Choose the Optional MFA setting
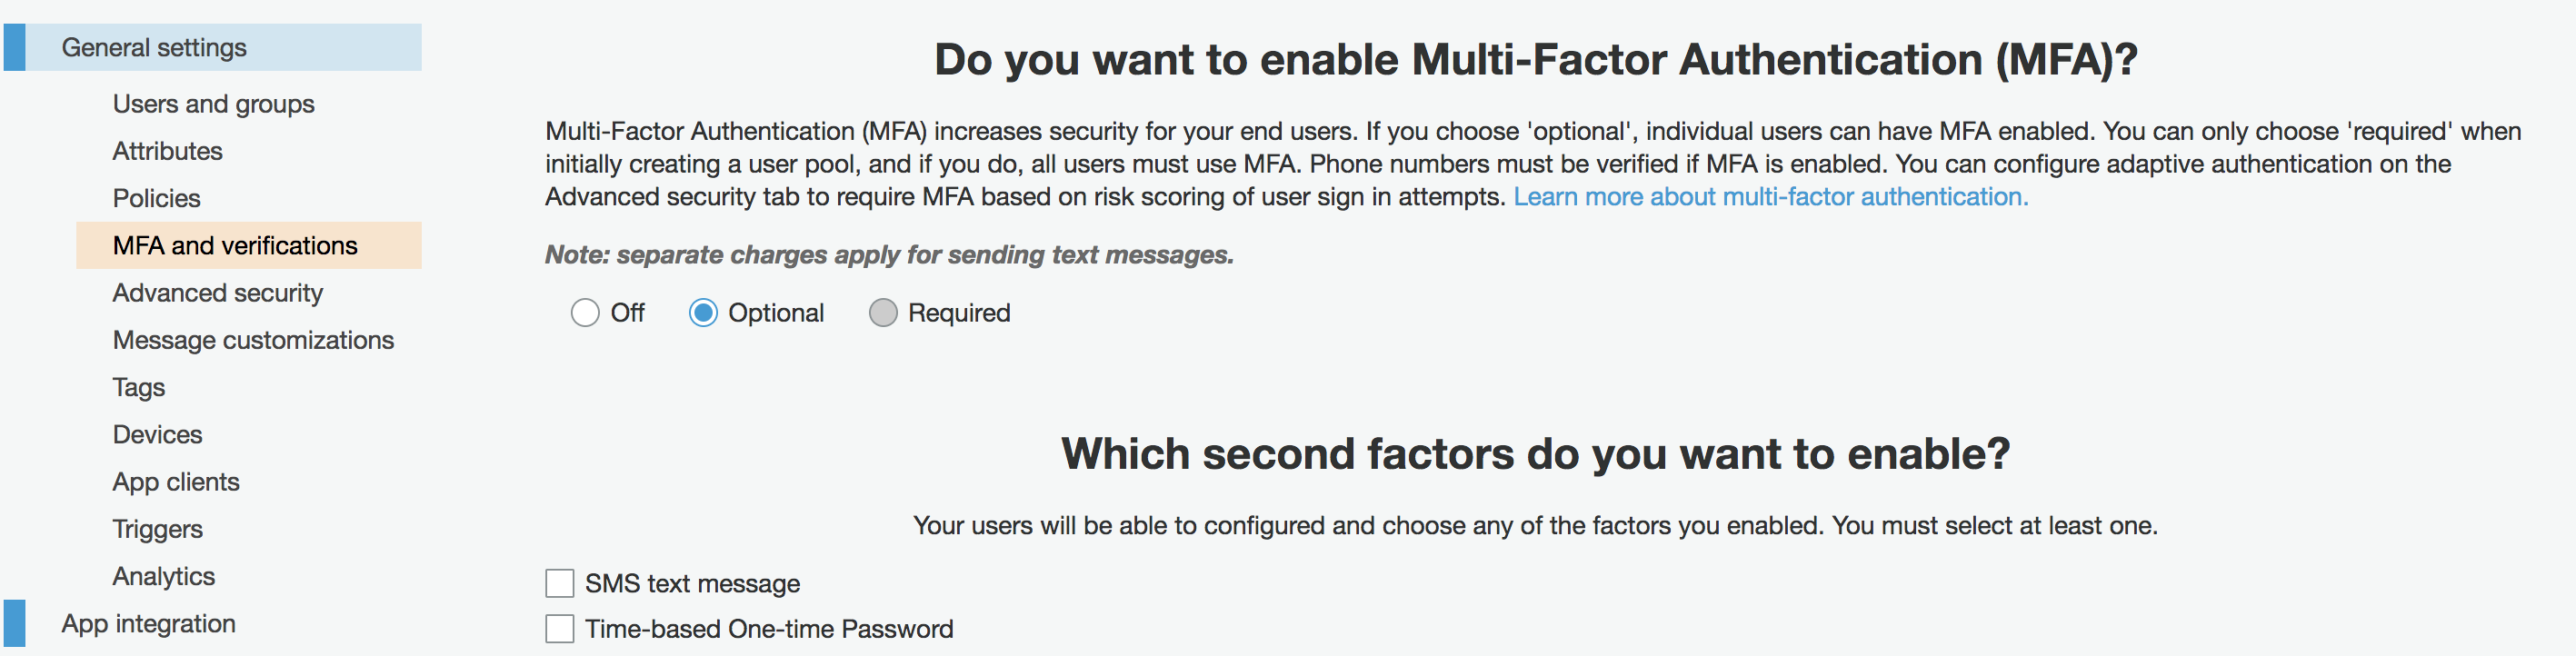 tap(703, 312)
